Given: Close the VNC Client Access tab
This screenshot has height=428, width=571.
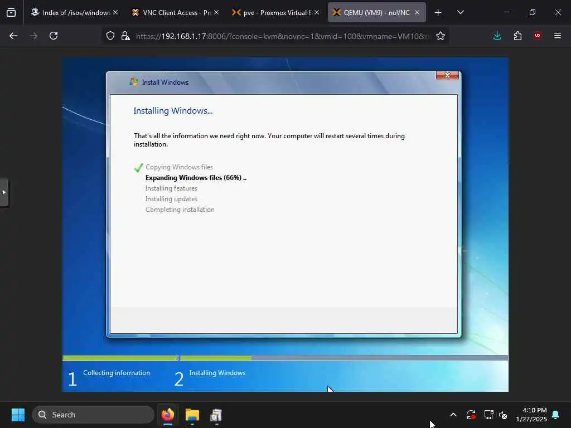Looking at the screenshot, I should 216,12.
